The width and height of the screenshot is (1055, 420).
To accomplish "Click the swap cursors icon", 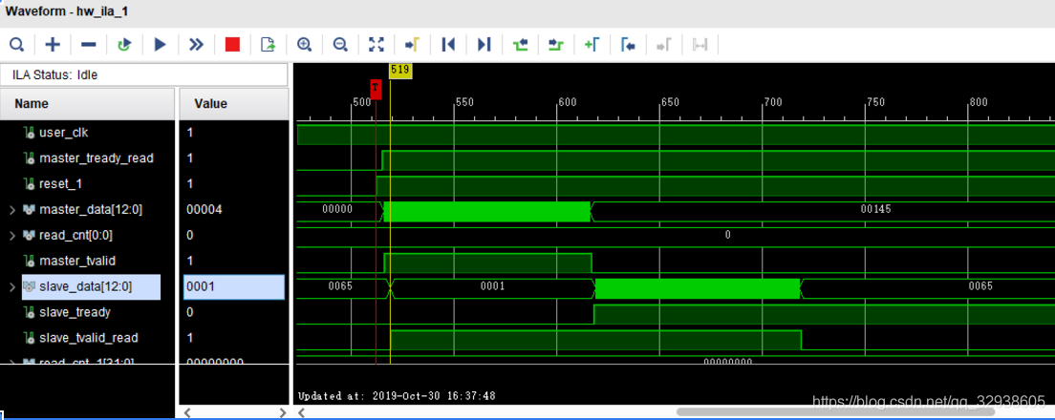I will 700,45.
